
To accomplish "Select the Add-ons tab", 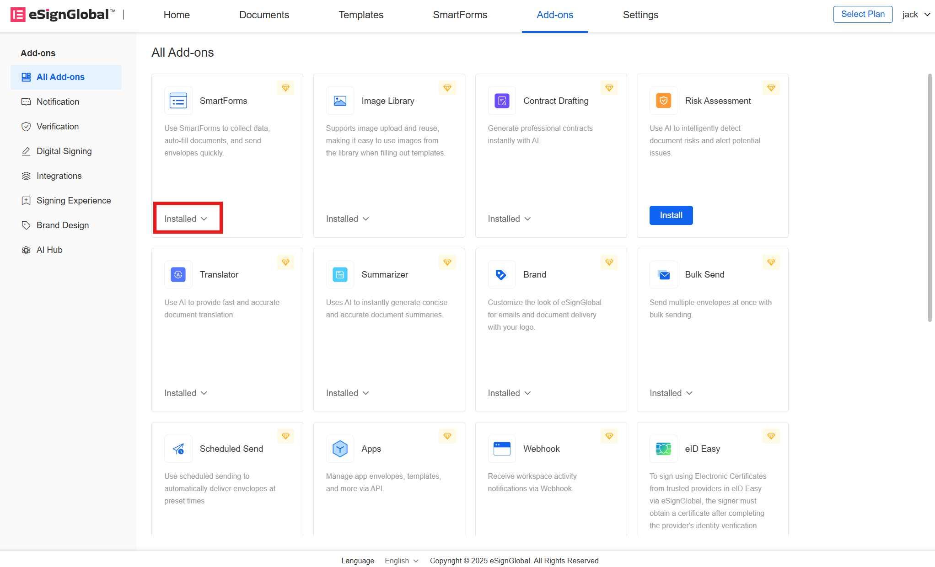I will pos(555,15).
